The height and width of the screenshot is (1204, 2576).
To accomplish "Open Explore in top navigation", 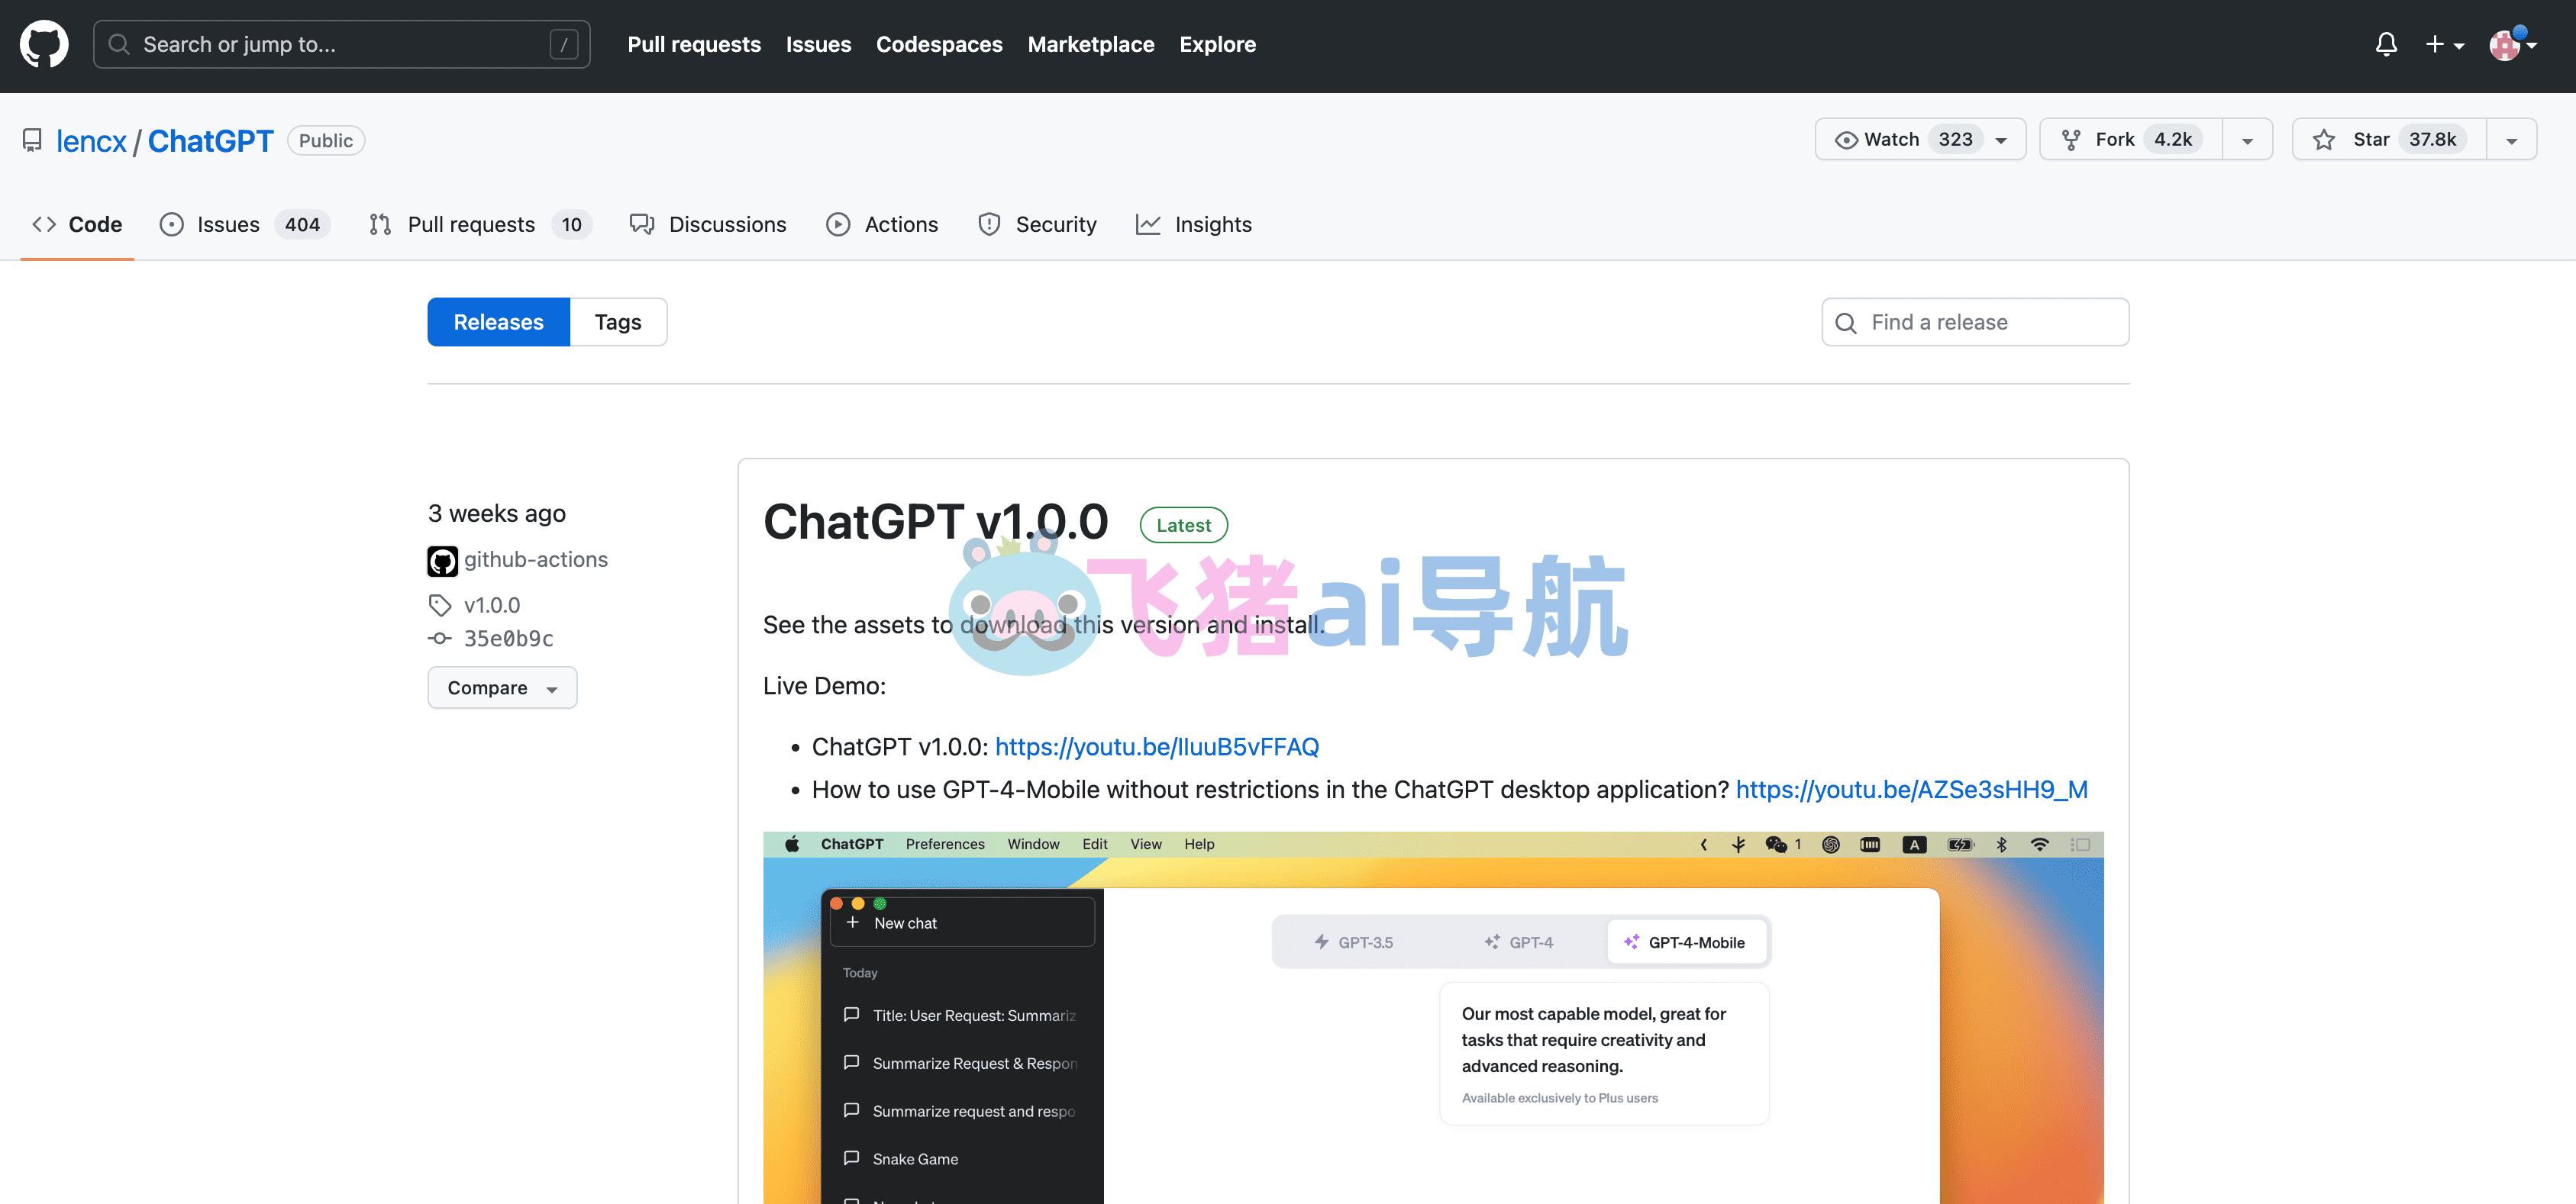I will click(1217, 45).
